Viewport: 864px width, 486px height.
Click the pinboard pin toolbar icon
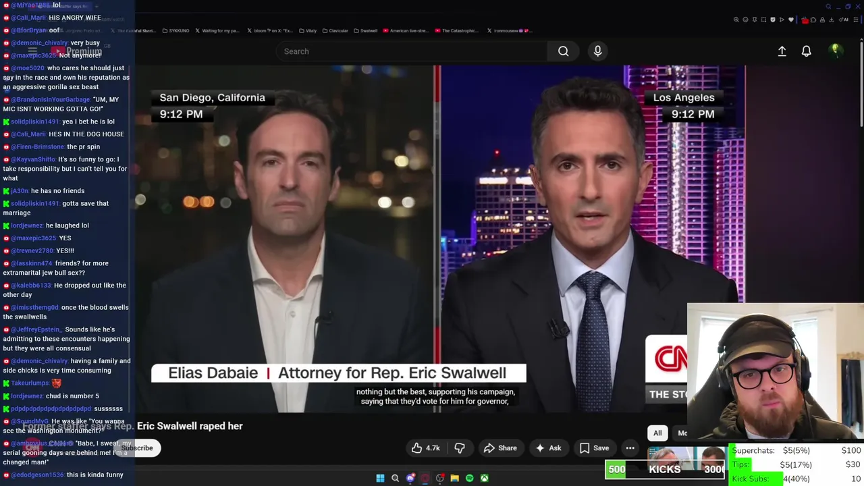(755, 20)
